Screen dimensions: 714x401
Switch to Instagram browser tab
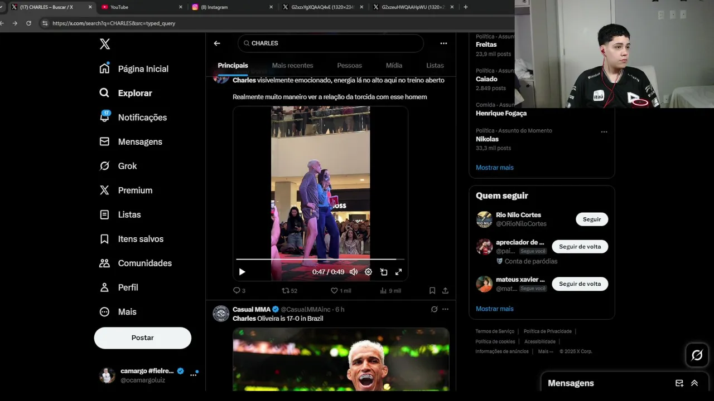(x=233, y=7)
